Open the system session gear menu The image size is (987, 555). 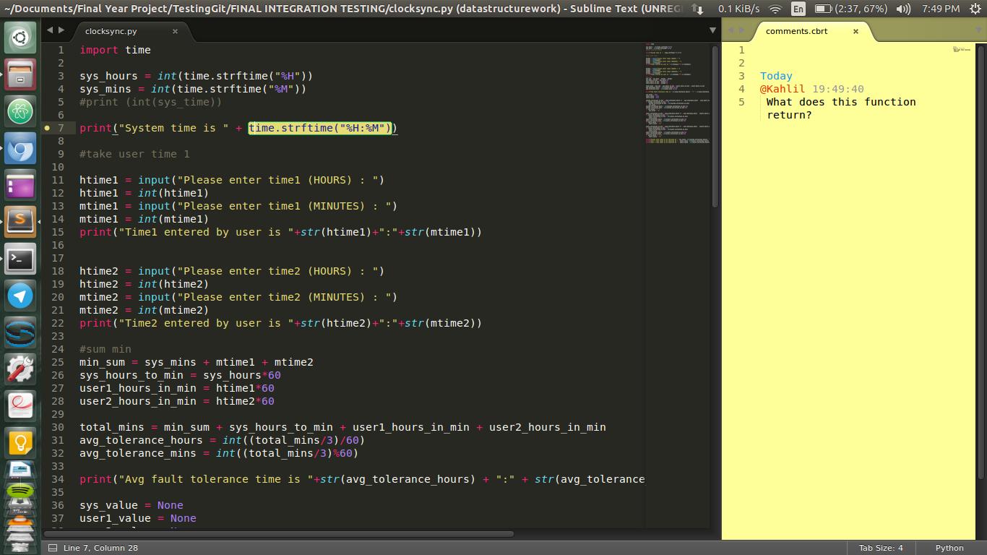pos(974,9)
